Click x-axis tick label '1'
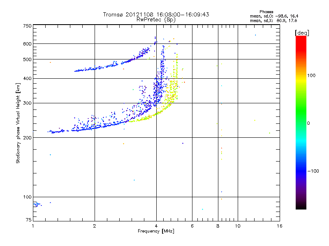The image size is (329, 246). click(x=33, y=226)
